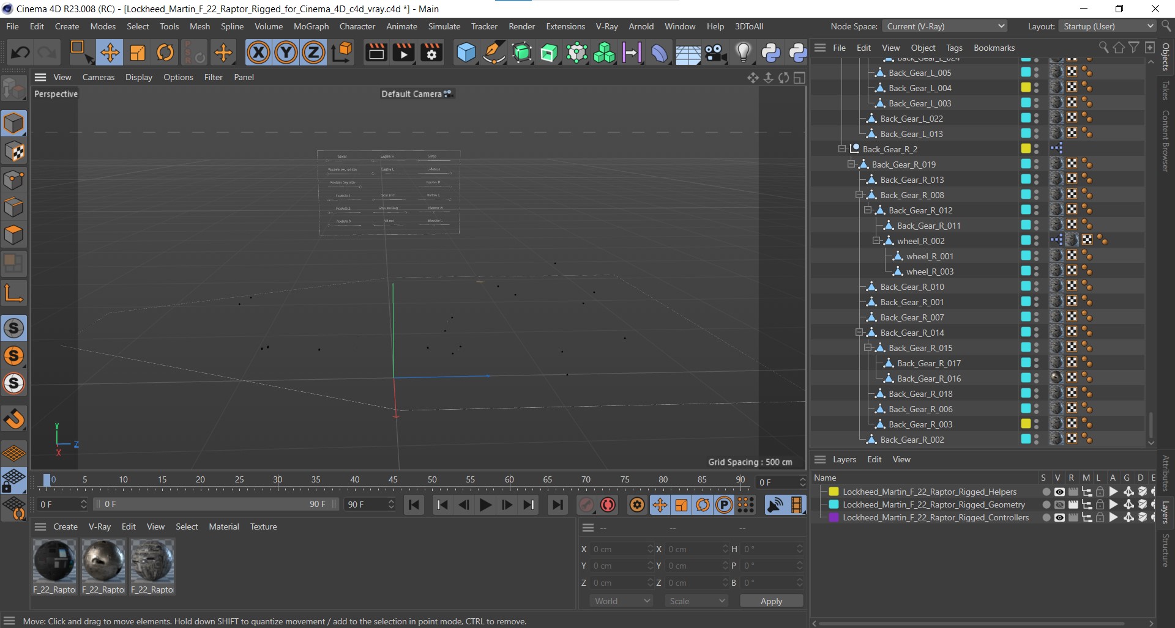Select the Rotate tool
The width and height of the screenshot is (1175, 628).
point(165,53)
